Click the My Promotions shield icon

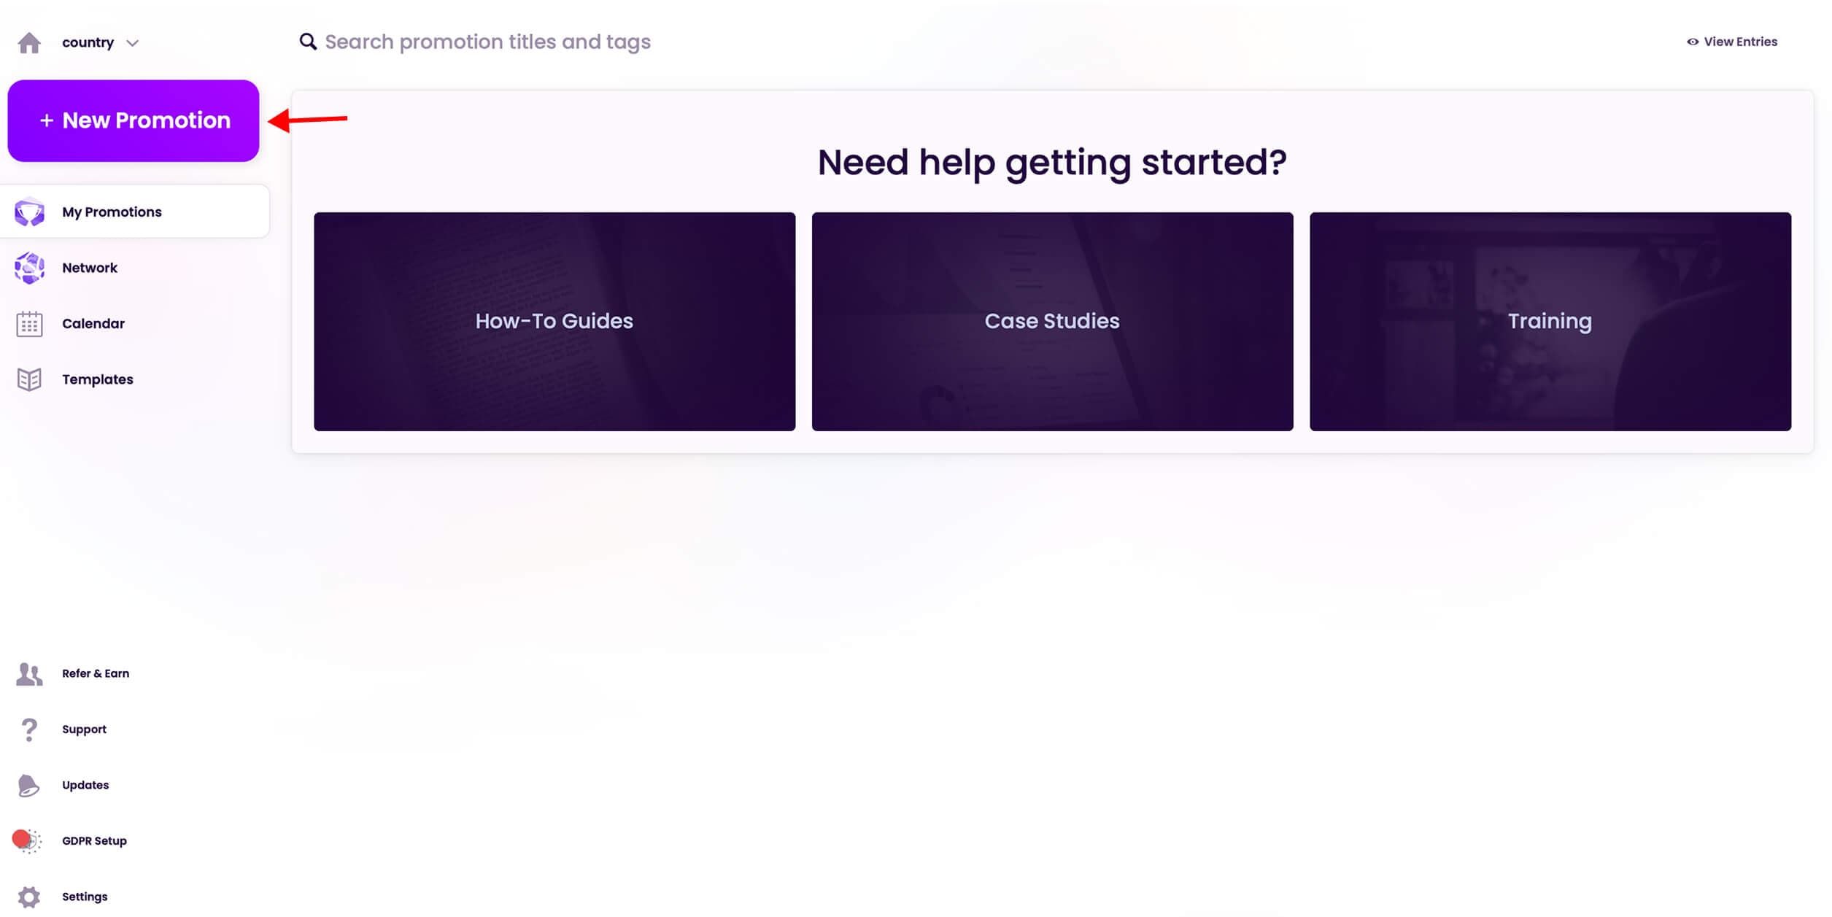coord(29,212)
